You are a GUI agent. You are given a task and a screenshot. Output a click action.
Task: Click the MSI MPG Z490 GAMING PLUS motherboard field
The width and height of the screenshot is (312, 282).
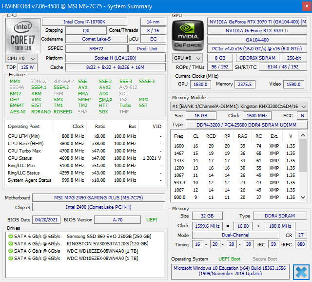(x=97, y=197)
